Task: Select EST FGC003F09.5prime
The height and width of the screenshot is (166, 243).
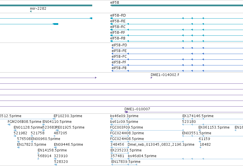Action: tap(126, 127)
